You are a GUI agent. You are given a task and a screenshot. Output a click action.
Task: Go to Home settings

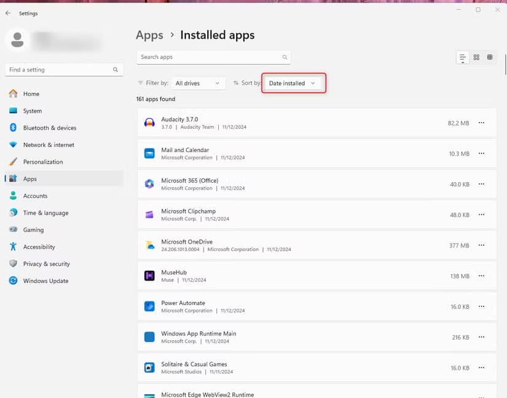tap(64, 94)
